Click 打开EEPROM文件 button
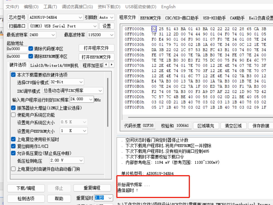The image size is (273, 205). (96, 57)
